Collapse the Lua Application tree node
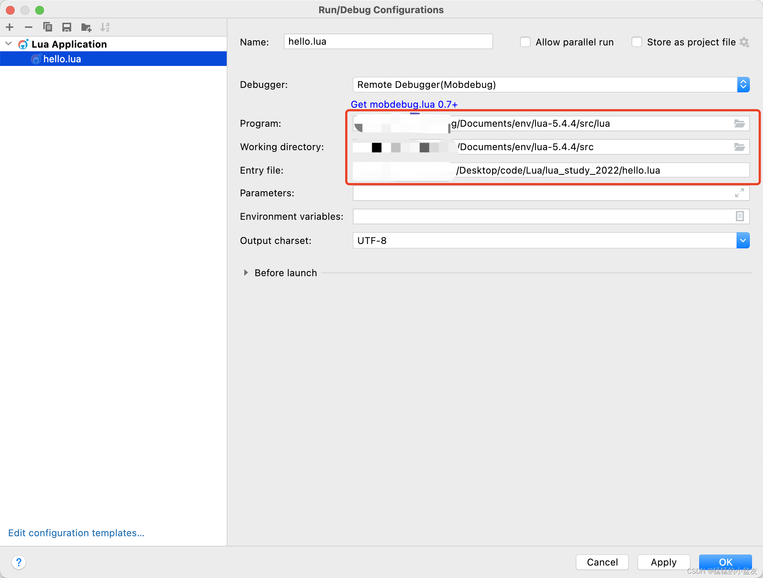This screenshot has width=763, height=578. click(x=9, y=44)
